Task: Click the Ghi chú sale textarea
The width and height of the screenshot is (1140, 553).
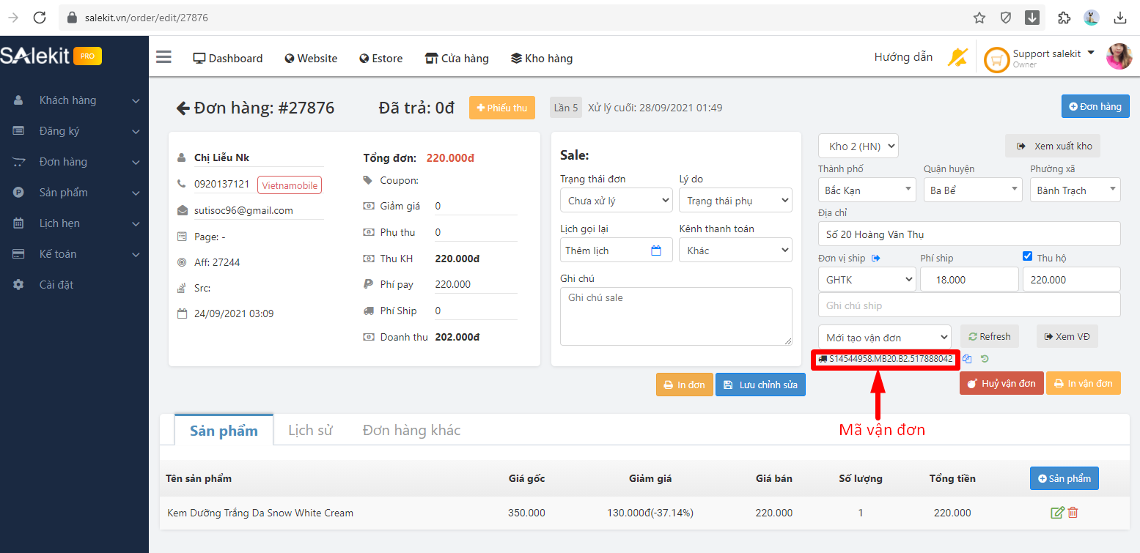Action: (x=676, y=316)
